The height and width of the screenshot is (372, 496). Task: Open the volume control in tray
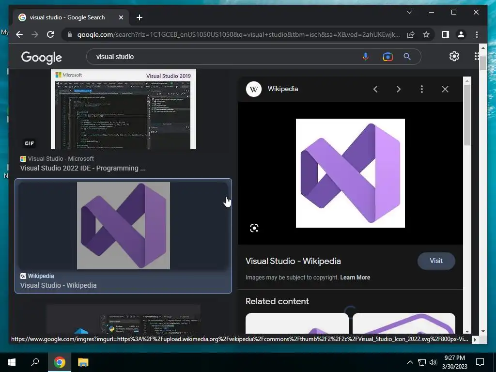tap(433, 362)
